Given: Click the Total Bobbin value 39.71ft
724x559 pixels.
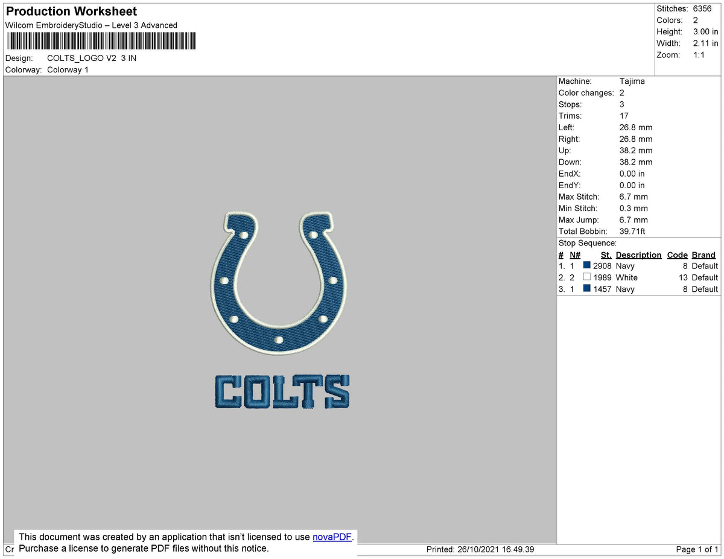Looking at the screenshot, I should point(631,231).
